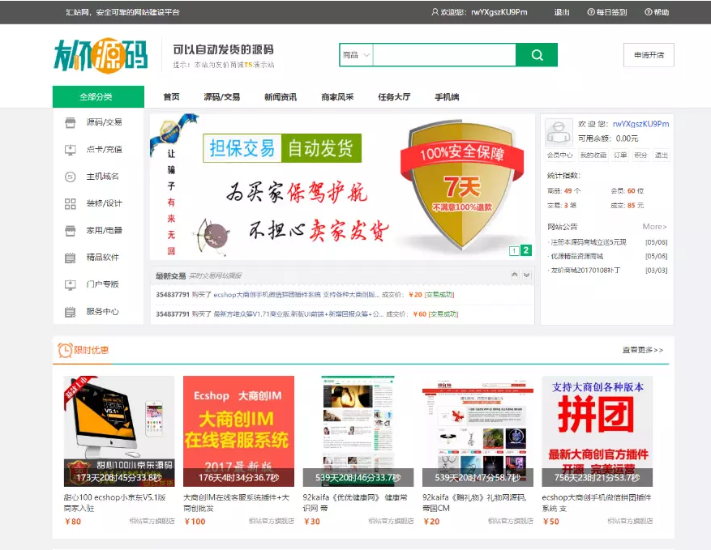Screen dimensions: 711x550
Task: Open the 商家风采 nav tab
Action: pos(337,96)
